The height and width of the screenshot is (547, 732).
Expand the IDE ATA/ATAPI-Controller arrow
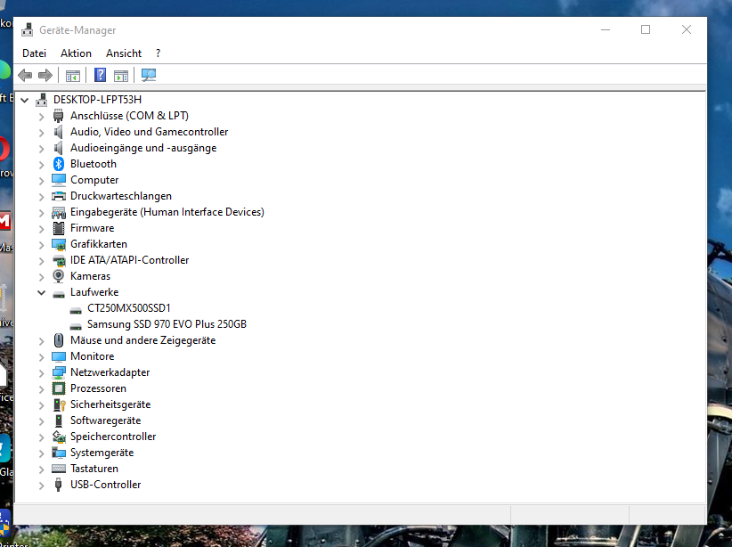[x=42, y=261]
